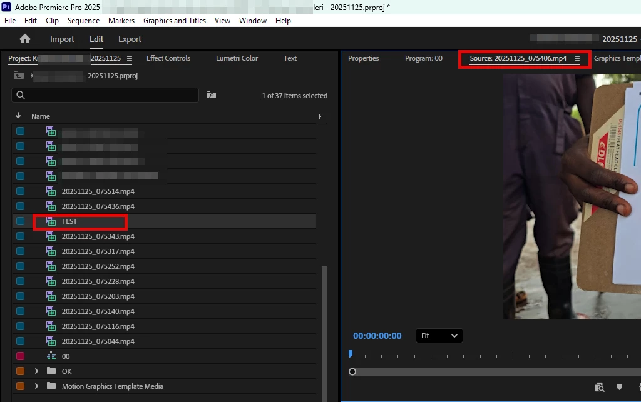This screenshot has height=402, width=641.
Task: Expand the OK bin
Action: 36,371
